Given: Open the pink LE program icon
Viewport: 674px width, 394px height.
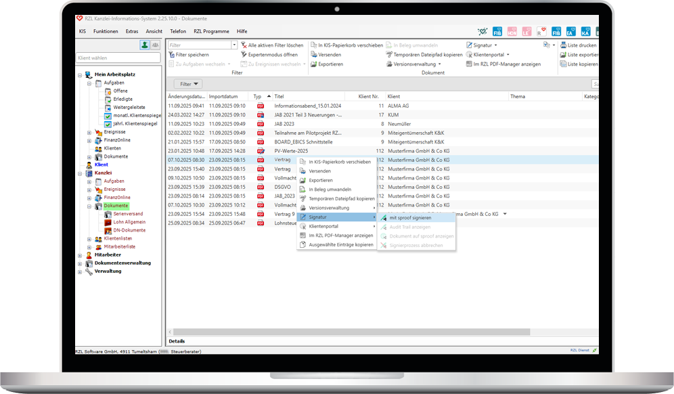Looking at the screenshot, I should pos(526,31).
